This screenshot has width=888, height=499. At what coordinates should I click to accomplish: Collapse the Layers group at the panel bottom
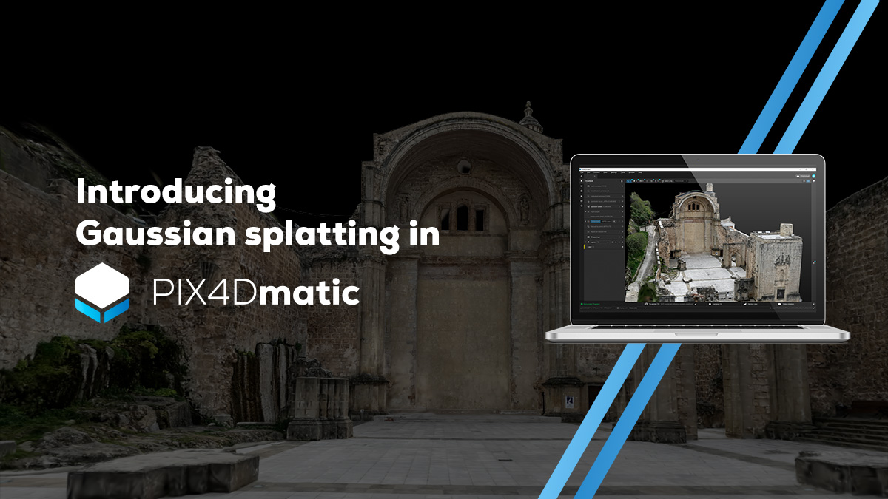click(x=586, y=242)
